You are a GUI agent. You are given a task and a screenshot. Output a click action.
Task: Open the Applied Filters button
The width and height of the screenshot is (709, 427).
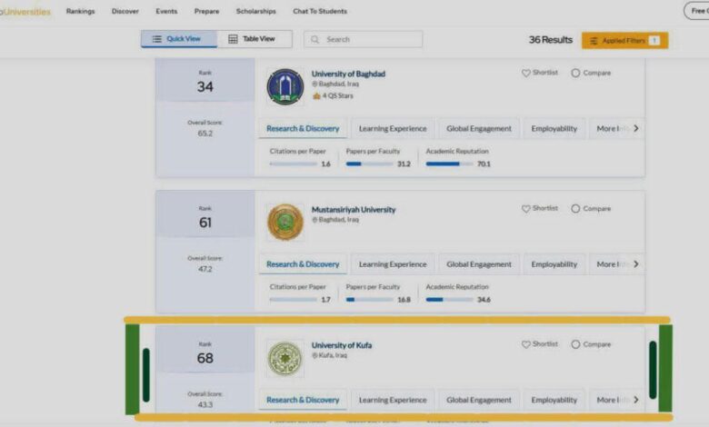pyautogui.click(x=624, y=41)
